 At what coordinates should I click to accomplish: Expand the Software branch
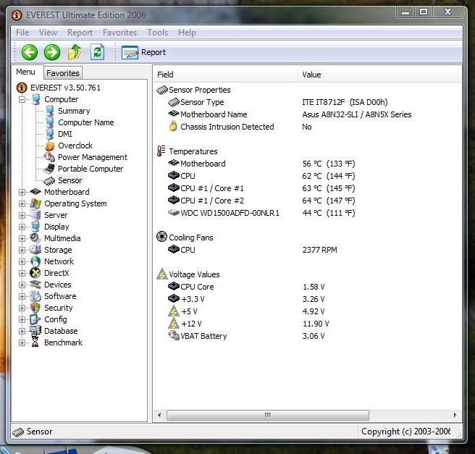pos(22,296)
